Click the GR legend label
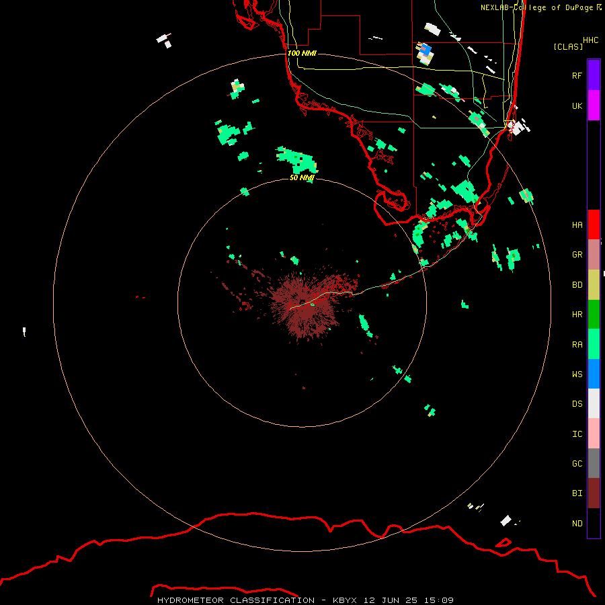 [x=577, y=255]
